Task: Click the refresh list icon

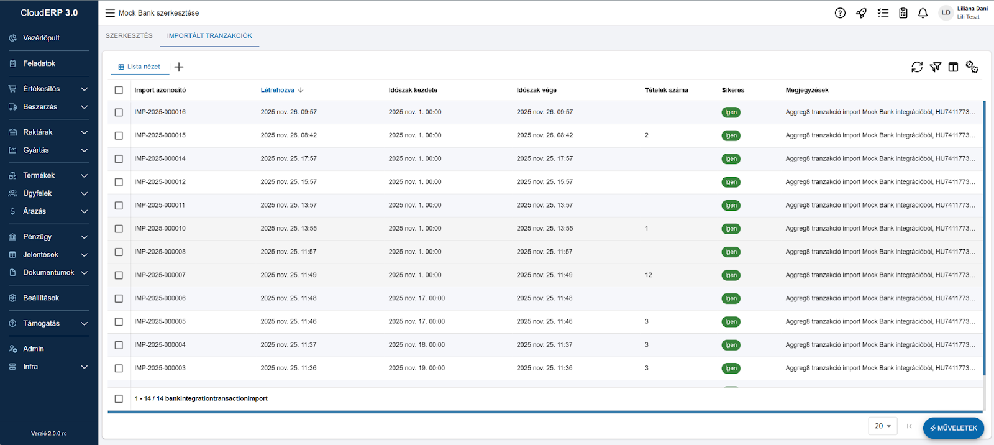Action: (916, 67)
